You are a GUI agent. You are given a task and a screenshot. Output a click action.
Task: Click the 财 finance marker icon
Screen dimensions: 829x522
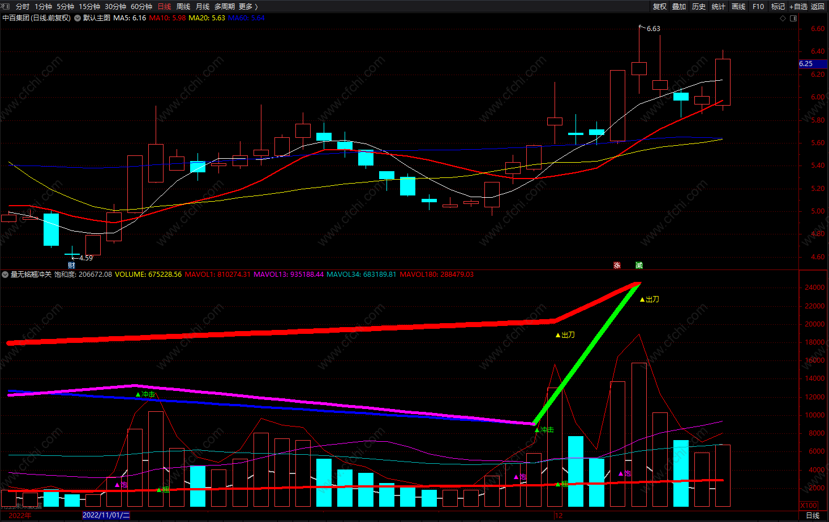pyautogui.click(x=72, y=265)
